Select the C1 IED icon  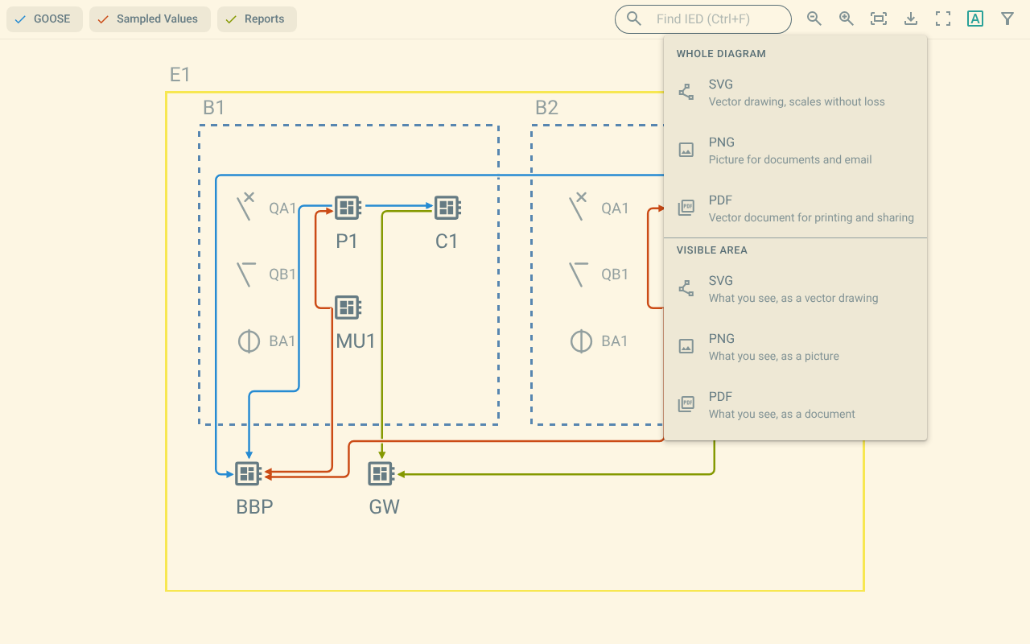coord(447,208)
